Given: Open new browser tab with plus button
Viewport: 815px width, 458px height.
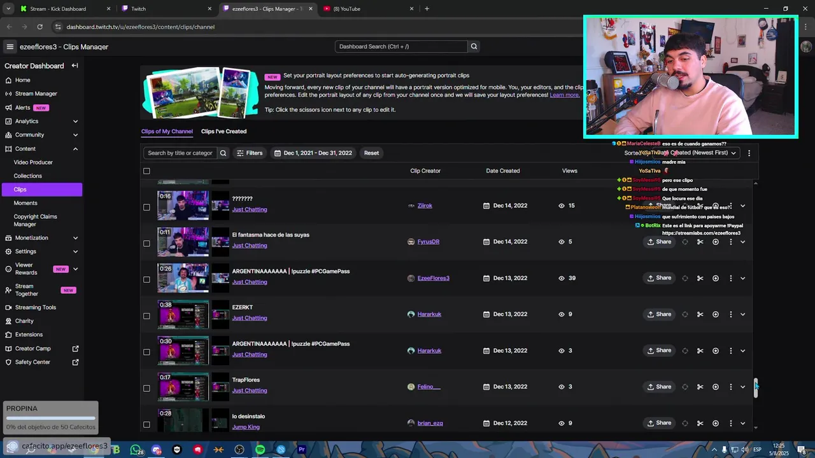Looking at the screenshot, I should click(x=427, y=9).
